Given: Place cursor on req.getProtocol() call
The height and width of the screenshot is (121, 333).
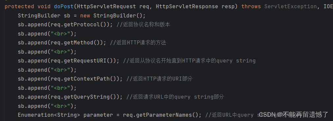Looking at the screenshot, I should pos(80,25).
